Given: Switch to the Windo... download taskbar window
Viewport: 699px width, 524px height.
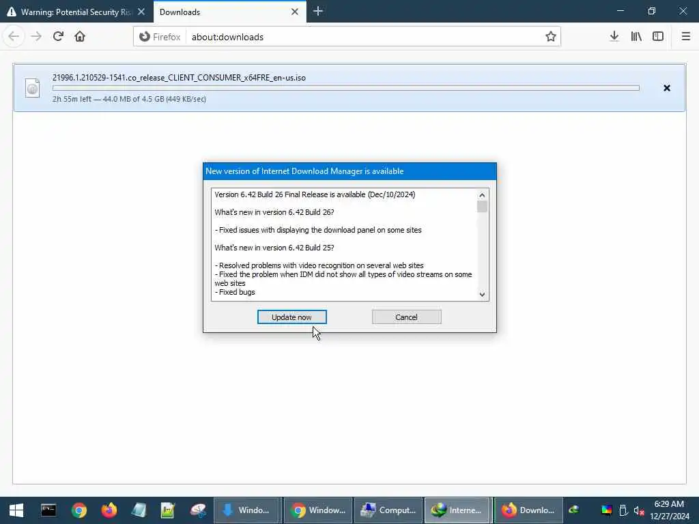Looking at the screenshot, I should (246, 510).
